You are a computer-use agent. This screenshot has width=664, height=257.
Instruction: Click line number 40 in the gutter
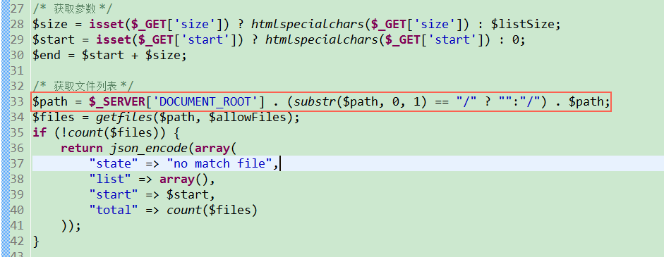coord(17,210)
